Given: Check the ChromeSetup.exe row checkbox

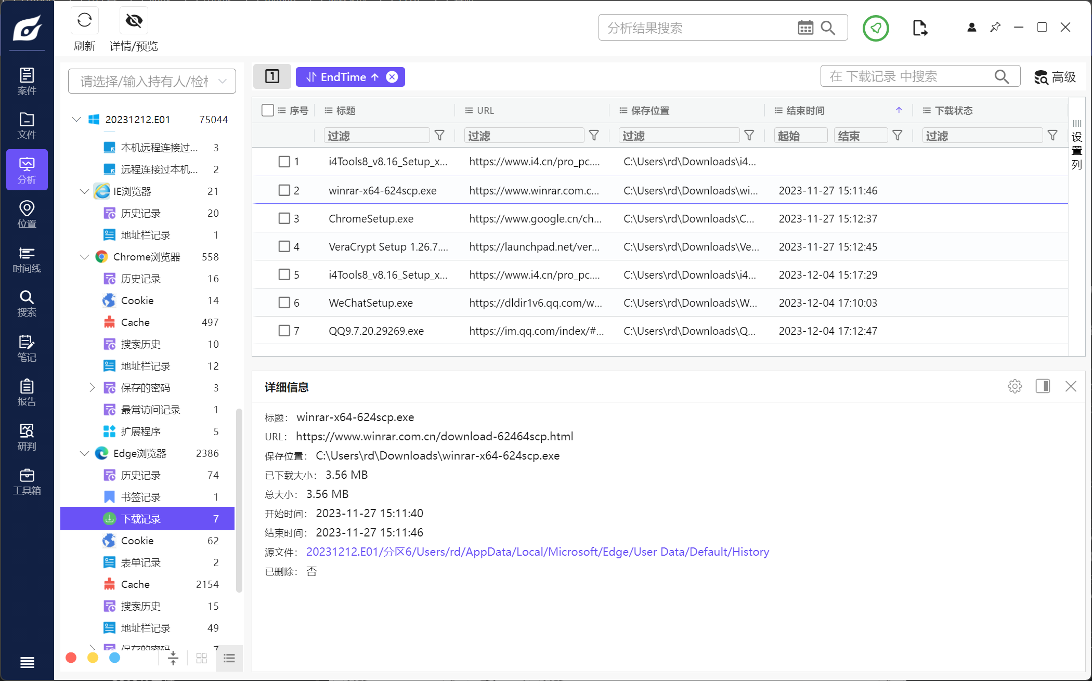Looking at the screenshot, I should [x=284, y=218].
